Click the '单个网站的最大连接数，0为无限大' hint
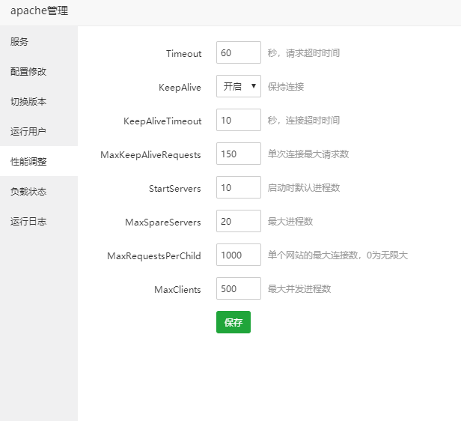This screenshot has width=461, height=421. [x=338, y=255]
